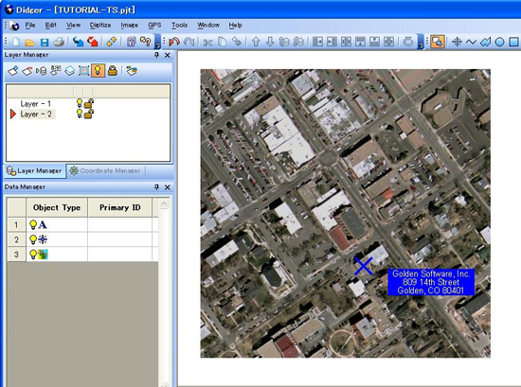Click the Open folder toolbar icon
521x387 pixels.
coord(30,43)
